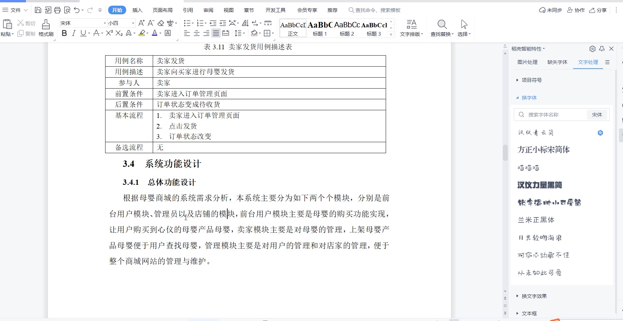Viewport: 623px width, 321px height.
Task: Apply the 正文 style
Action: point(293,28)
